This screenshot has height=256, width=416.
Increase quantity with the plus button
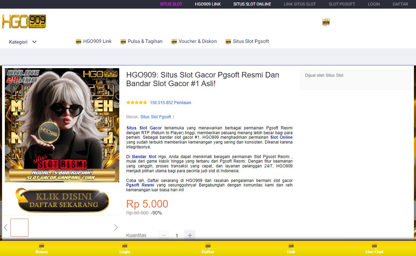190,236
